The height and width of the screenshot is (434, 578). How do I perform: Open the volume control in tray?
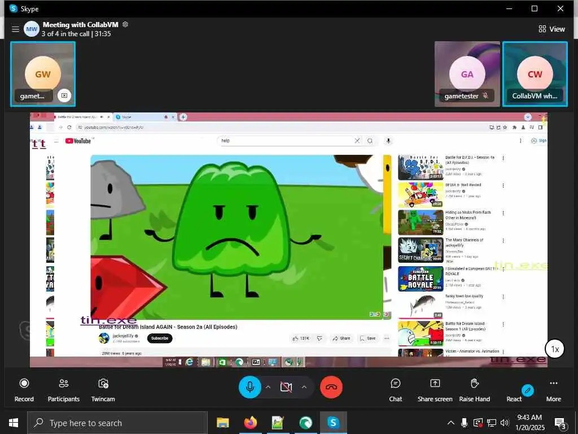(505, 423)
